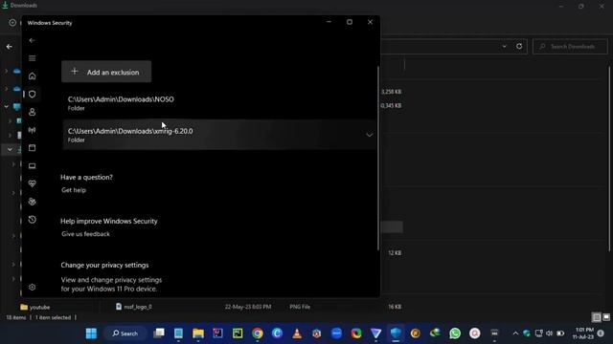613x344 pixels.
Task: Show hidden system tray icons
Action: [x=515, y=333]
